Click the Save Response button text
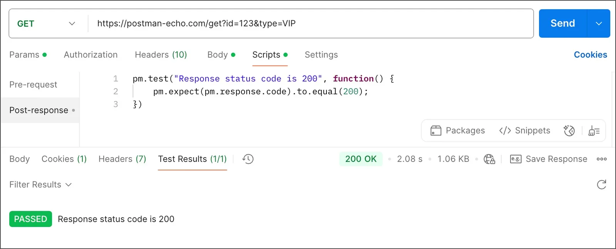 (x=556, y=159)
